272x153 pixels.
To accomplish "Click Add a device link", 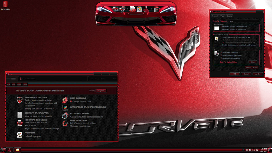I will (30, 126).
